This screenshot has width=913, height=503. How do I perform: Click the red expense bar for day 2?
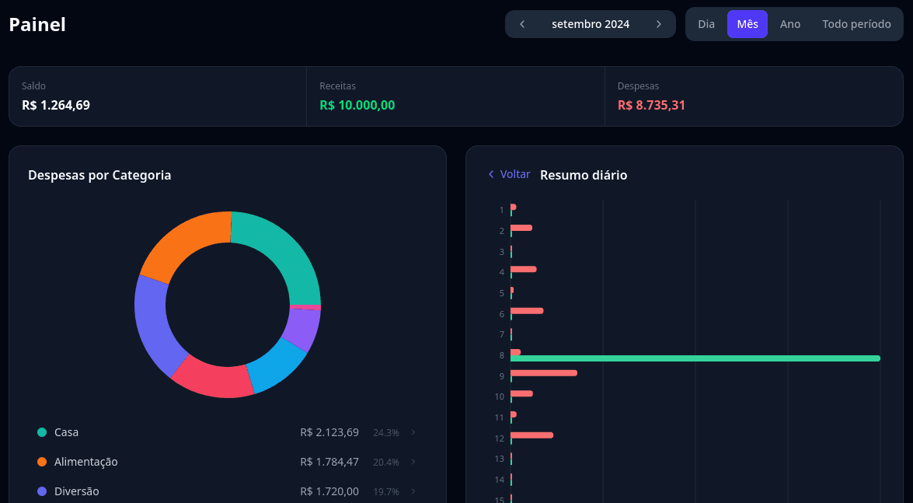(521, 228)
